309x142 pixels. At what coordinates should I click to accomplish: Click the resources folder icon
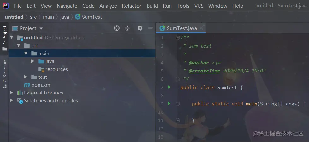[x=41, y=69]
